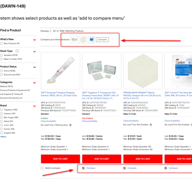Screen dimensions: 192x187
Task: Click the Stock Type info icon
Action: tap(17, 51)
